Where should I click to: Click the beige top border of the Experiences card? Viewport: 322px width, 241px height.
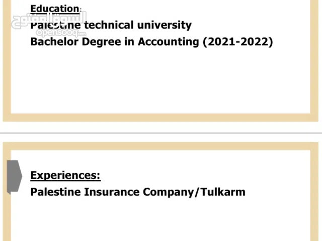pos(161,145)
